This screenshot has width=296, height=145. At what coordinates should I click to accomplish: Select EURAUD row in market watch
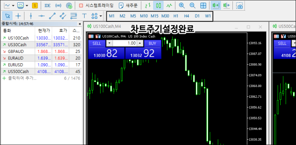[x=41, y=58]
